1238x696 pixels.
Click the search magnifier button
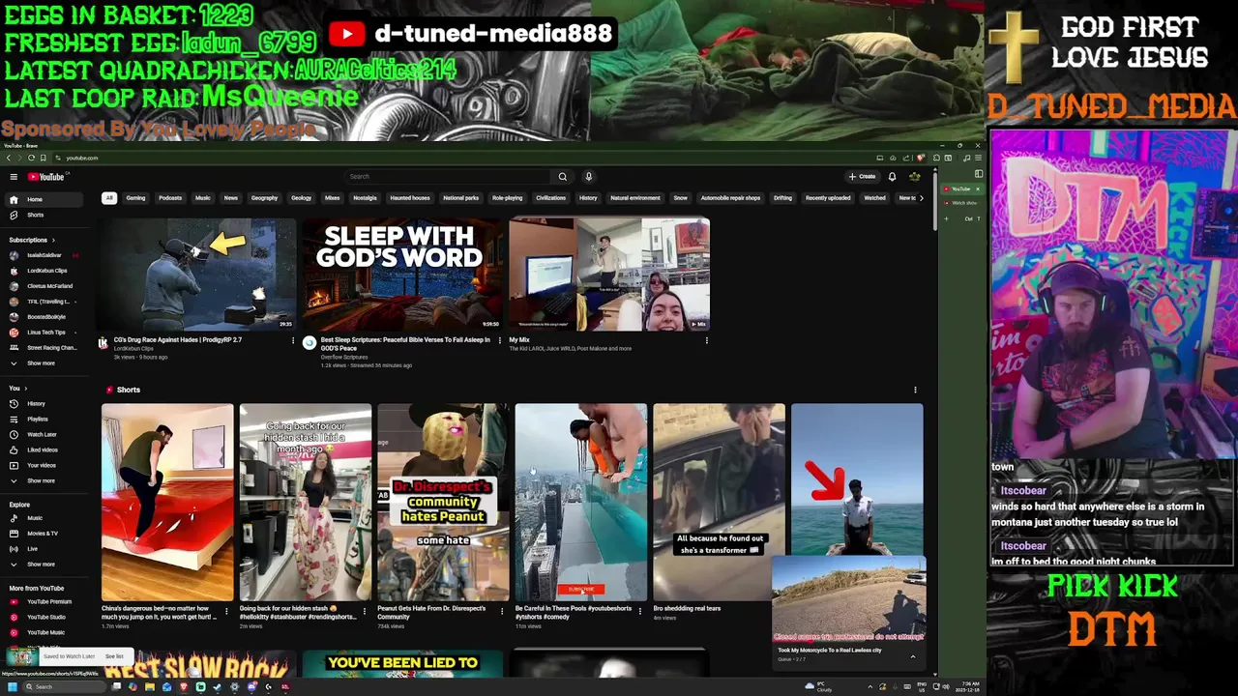coord(562,177)
